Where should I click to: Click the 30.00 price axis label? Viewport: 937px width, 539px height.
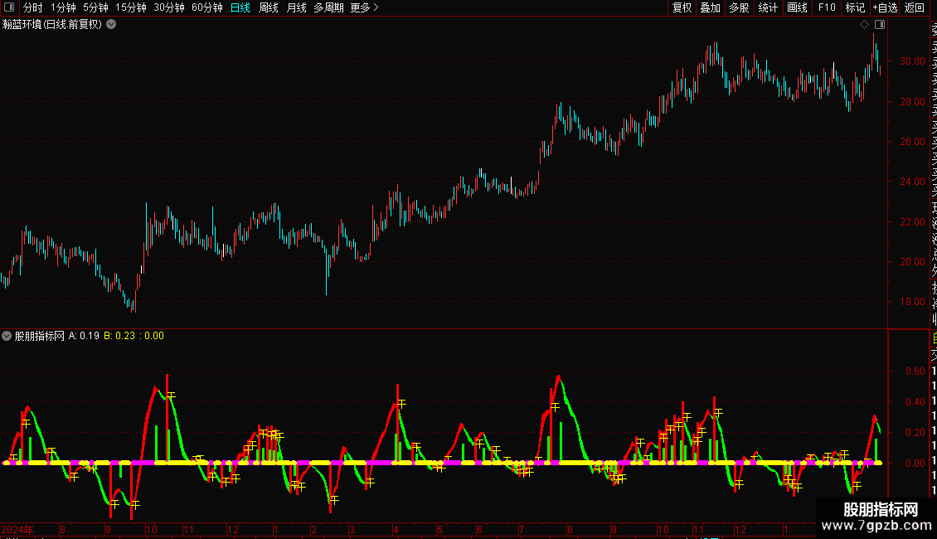[912, 61]
